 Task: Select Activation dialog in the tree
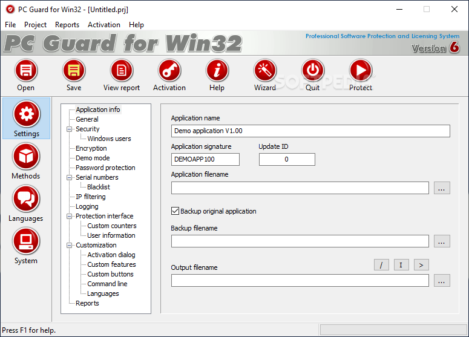click(x=111, y=255)
